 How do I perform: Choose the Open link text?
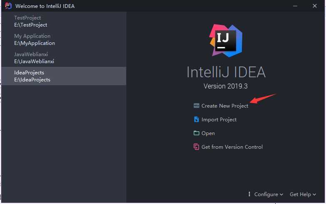click(x=208, y=133)
